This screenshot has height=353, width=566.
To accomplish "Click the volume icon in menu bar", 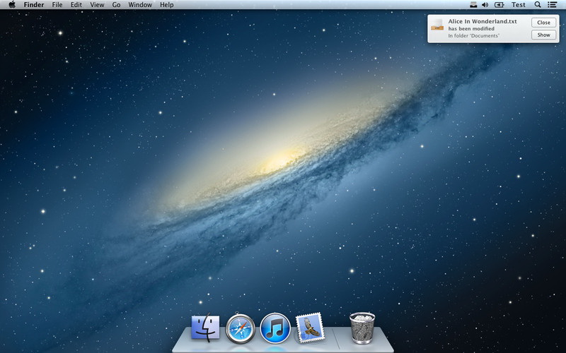I will (x=485, y=5).
